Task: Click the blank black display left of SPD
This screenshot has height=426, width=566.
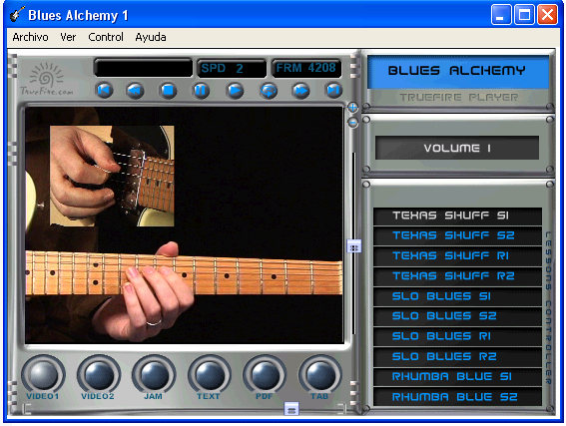Action: [x=144, y=68]
